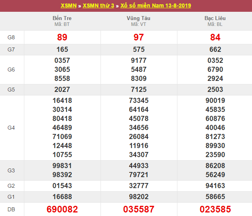This screenshot has width=252, height=216.
Task: Select G2 number 94163
Action: [x=215, y=186]
